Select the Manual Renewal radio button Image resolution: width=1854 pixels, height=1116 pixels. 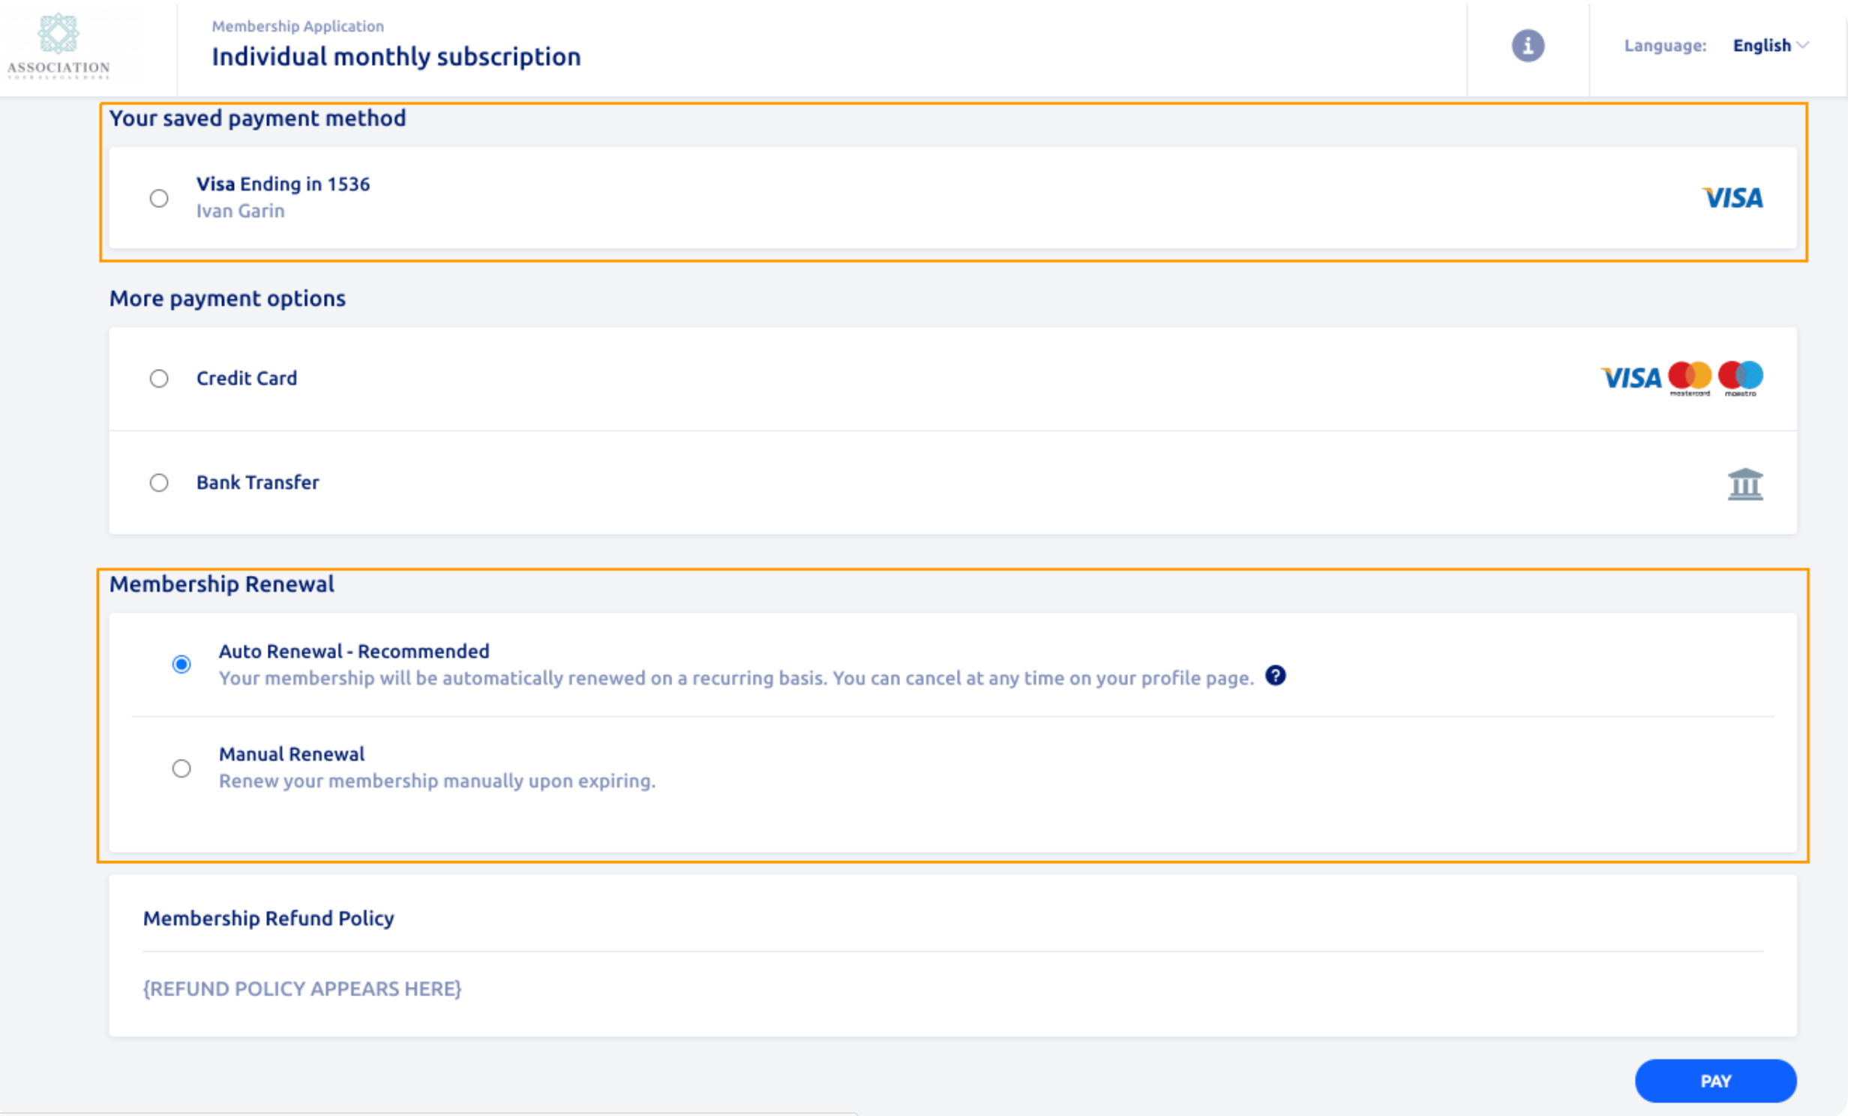coord(181,768)
